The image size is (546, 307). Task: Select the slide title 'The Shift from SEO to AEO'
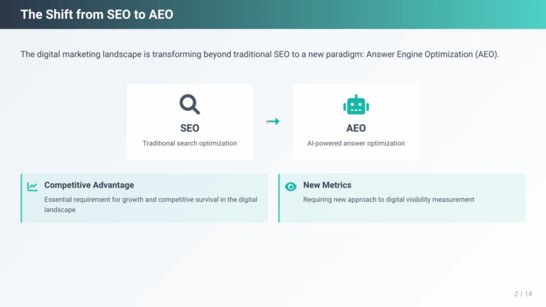point(97,14)
